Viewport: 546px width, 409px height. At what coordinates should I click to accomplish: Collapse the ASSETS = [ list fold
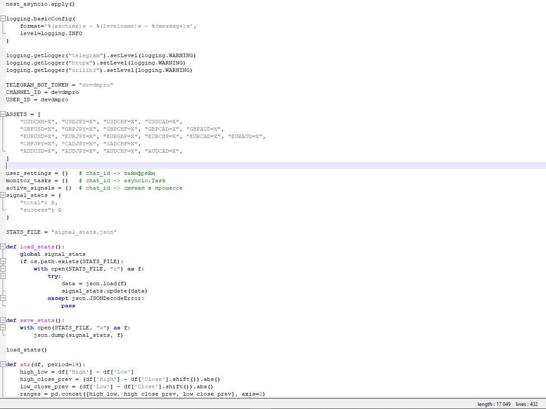(3, 114)
